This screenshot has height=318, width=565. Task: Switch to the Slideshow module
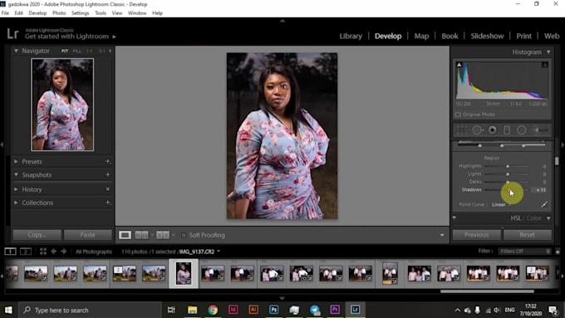(x=487, y=36)
